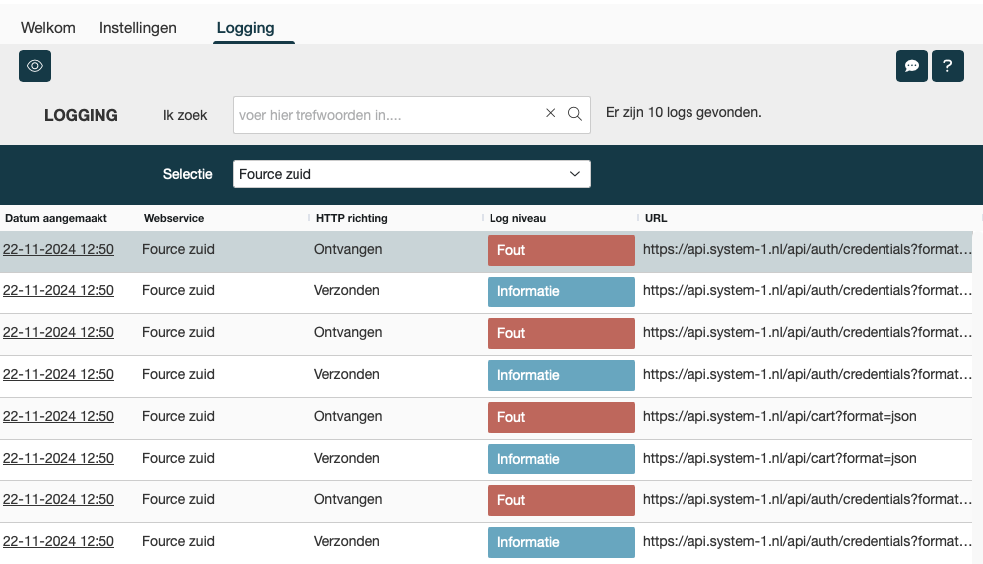
Task: Open the chat bubble feedback icon
Action: click(x=911, y=66)
